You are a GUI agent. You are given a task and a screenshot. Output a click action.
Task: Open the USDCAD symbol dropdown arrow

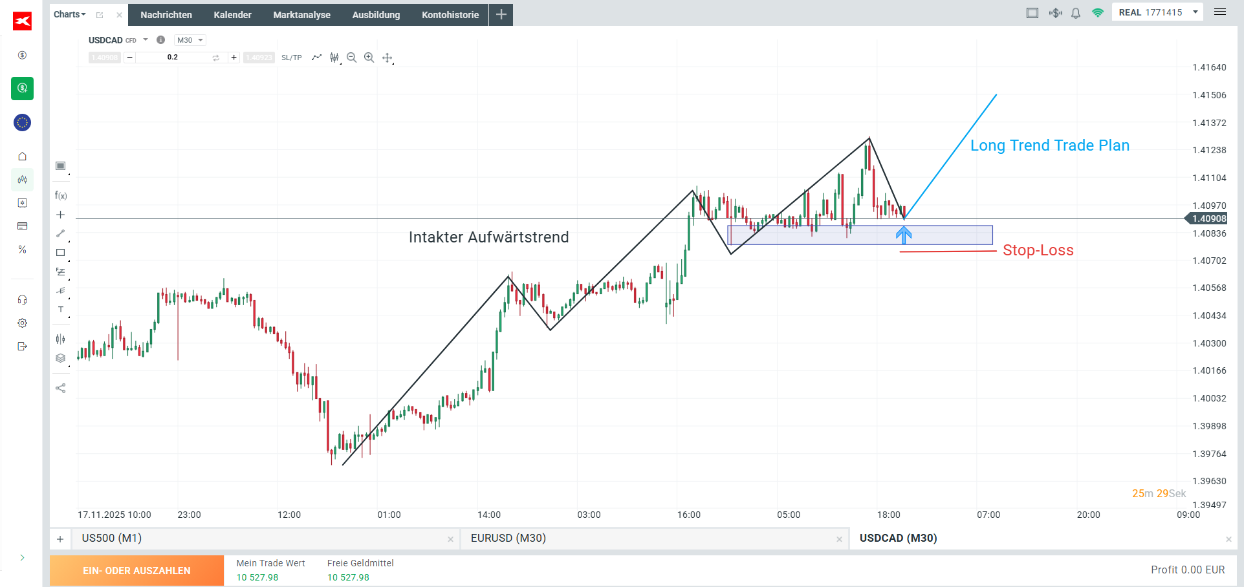(146, 40)
